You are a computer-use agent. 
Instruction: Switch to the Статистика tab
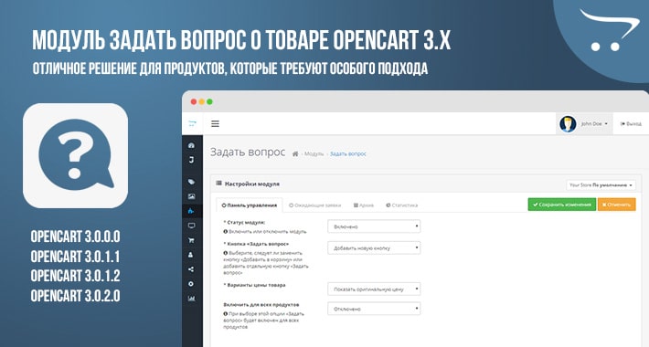(401, 205)
